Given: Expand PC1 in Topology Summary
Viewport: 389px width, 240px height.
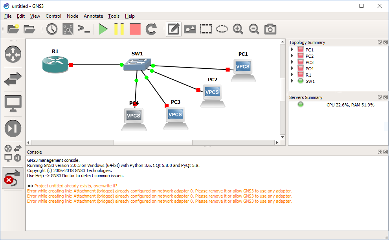Looking at the screenshot, I should pyautogui.click(x=292, y=49).
